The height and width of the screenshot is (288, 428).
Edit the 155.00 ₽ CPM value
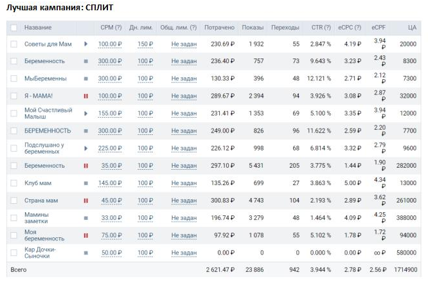tap(110, 113)
